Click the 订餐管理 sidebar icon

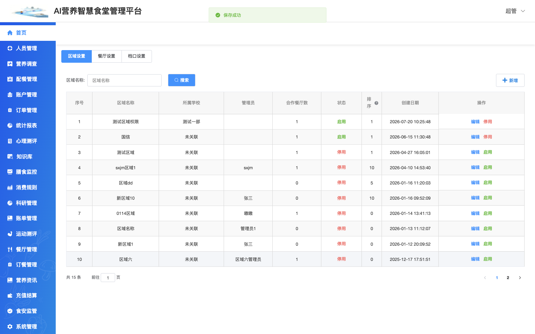[x=10, y=265]
